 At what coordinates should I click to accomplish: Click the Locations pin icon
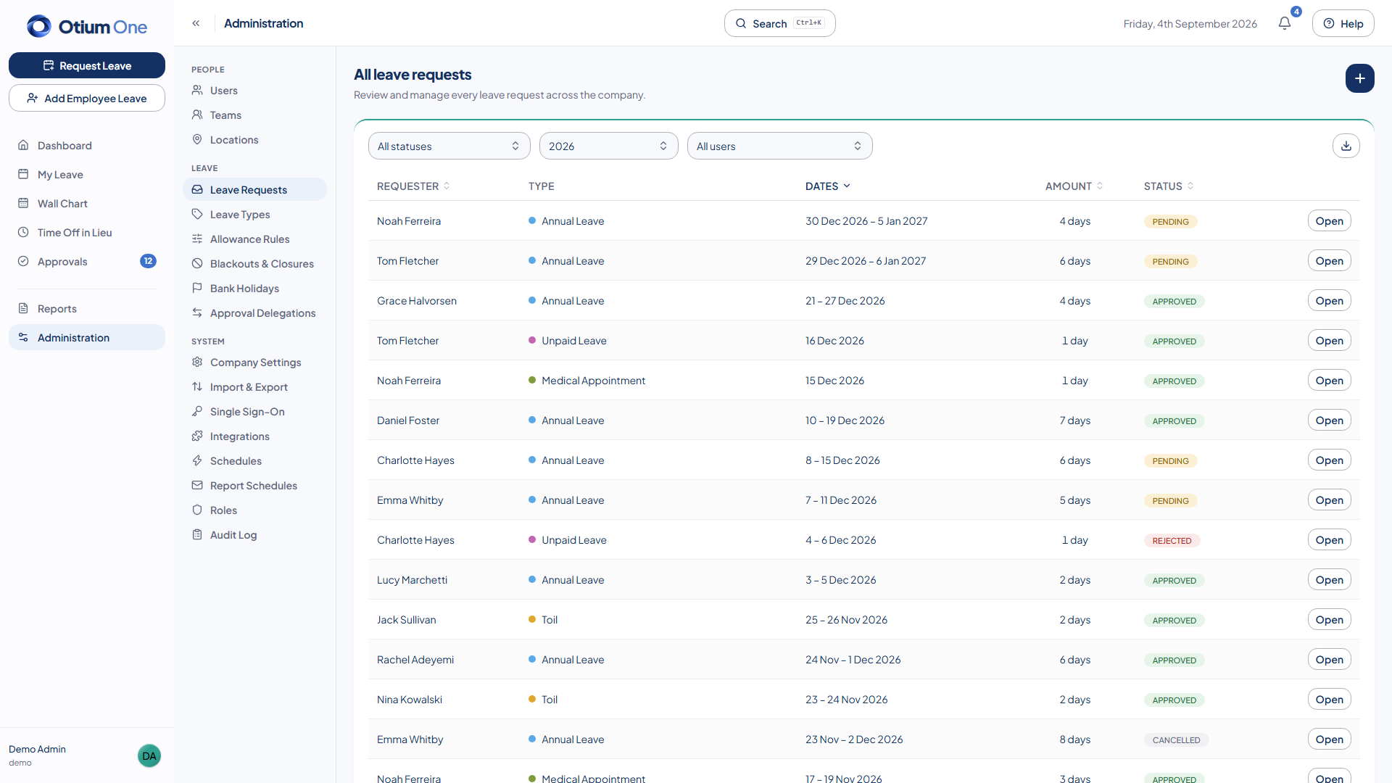click(x=197, y=139)
